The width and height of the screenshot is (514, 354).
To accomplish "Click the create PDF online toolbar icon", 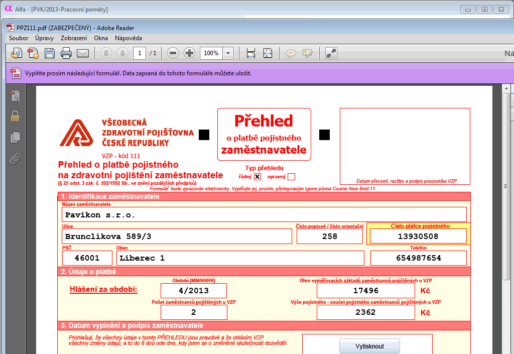I will coord(33,53).
